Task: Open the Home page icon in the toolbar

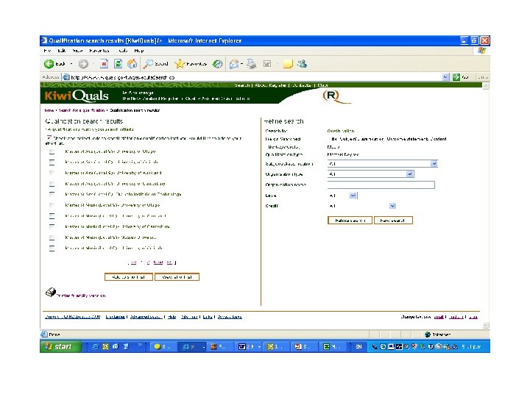Action: click(132, 63)
